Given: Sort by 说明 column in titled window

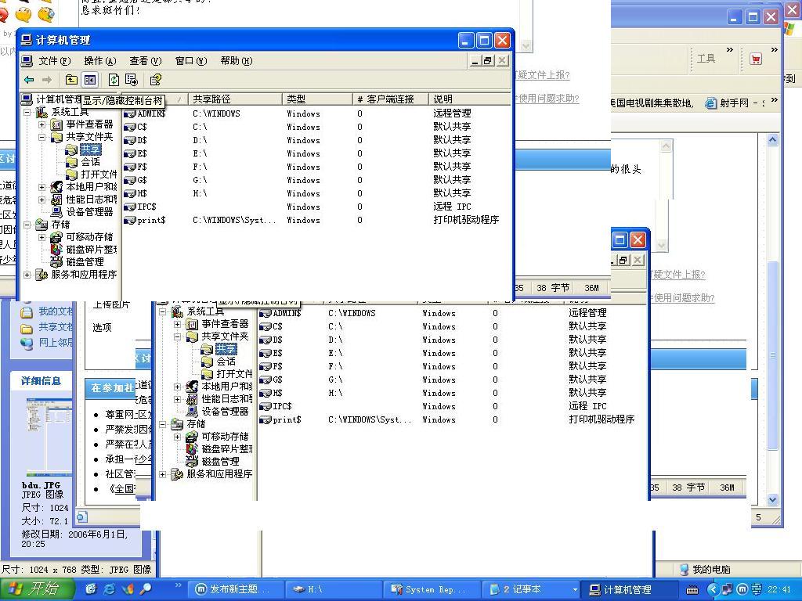Looking at the screenshot, I should pos(470,99).
